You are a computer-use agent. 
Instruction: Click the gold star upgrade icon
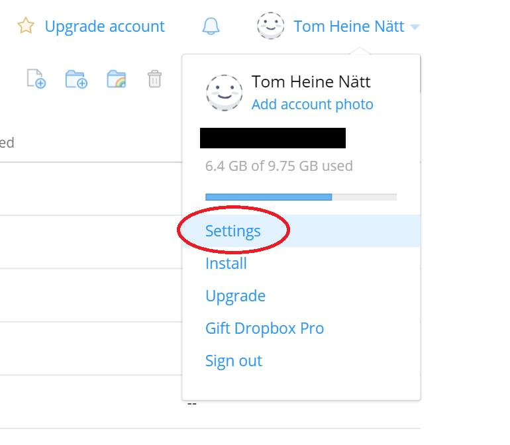tap(26, 26)
